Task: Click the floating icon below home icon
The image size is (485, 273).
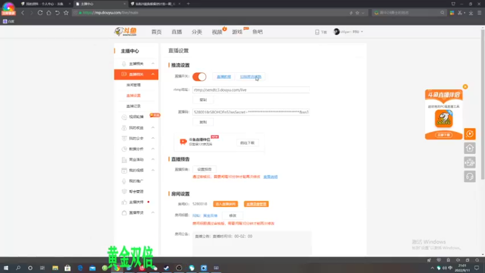Action: point(469,163)
